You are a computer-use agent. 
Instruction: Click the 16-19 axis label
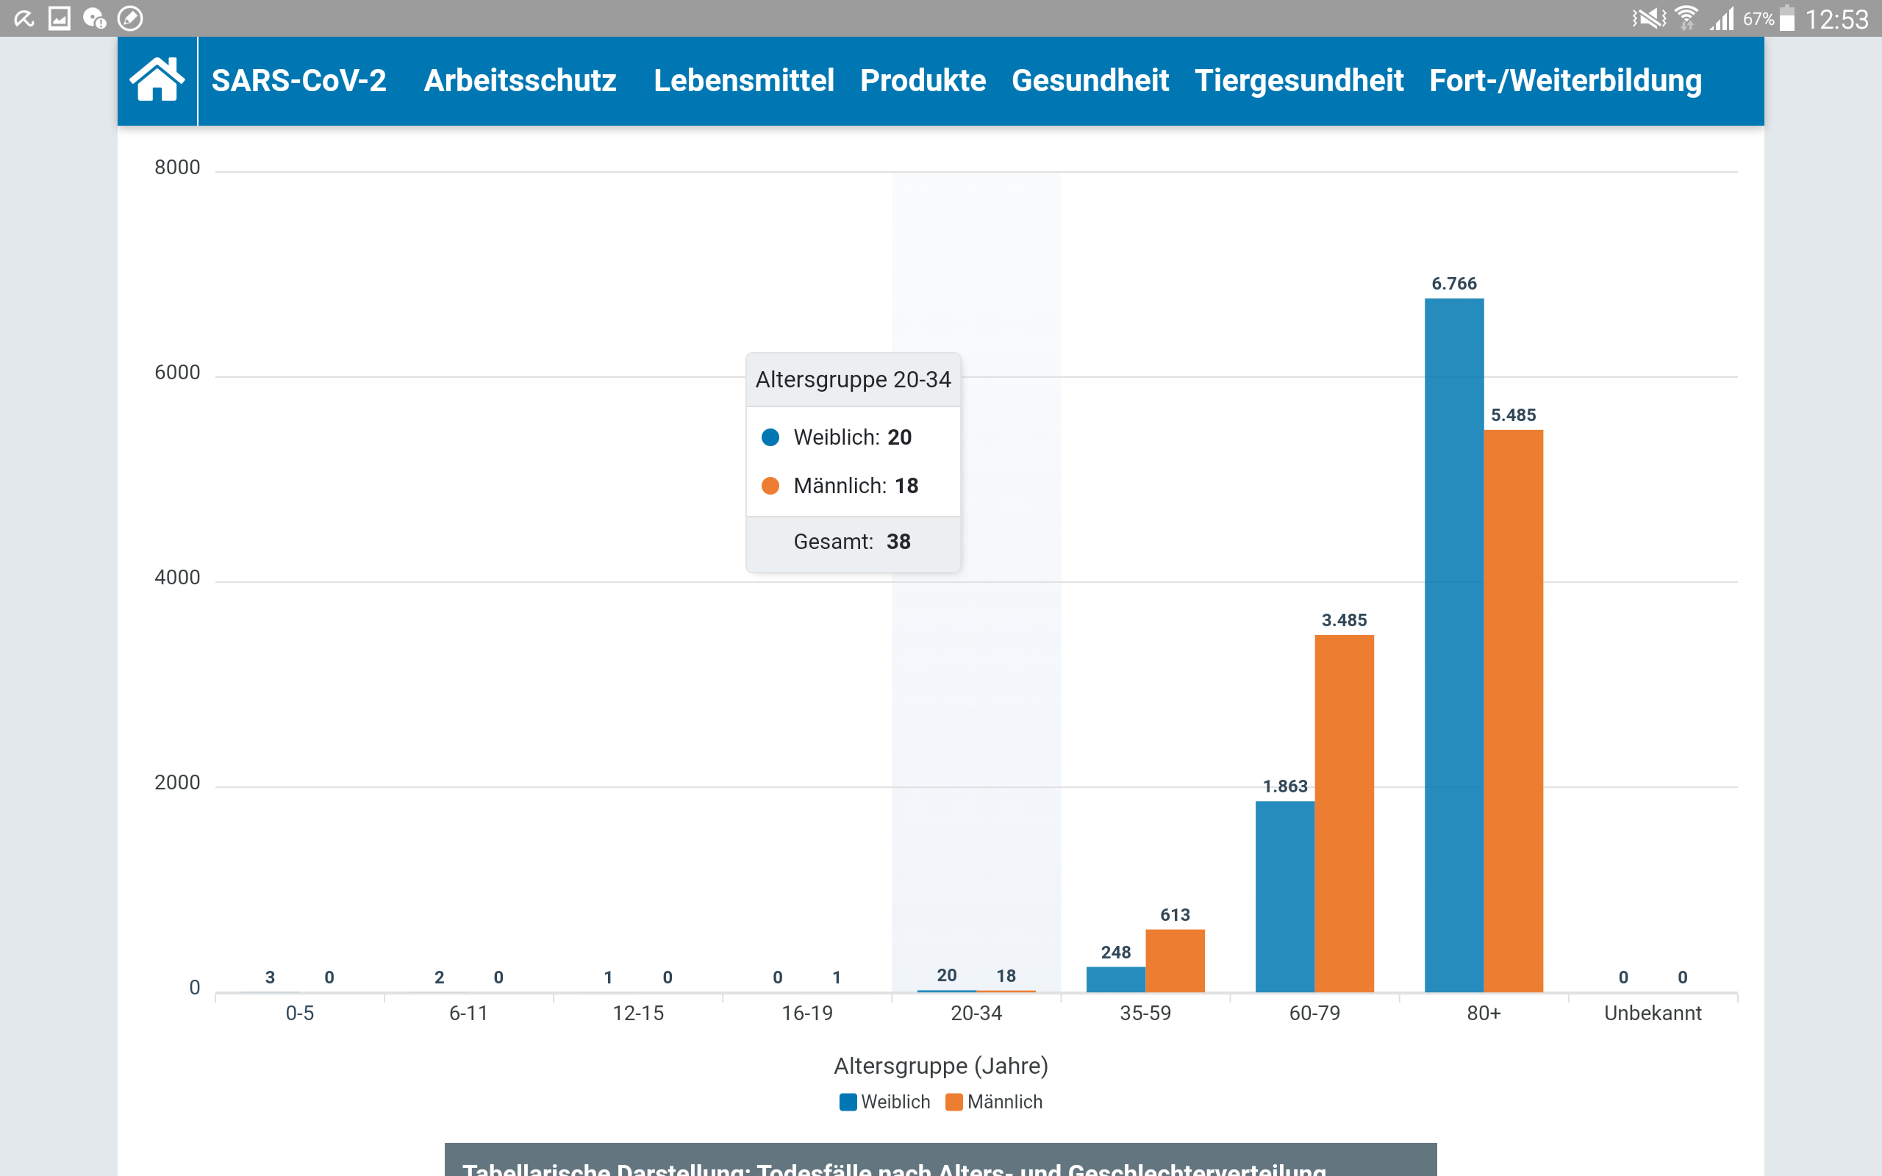pos(807,1013)
